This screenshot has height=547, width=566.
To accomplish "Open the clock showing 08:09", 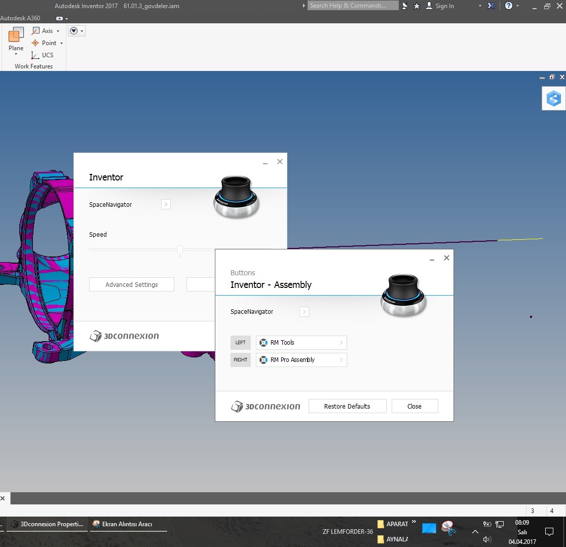I will coord(522,532).
